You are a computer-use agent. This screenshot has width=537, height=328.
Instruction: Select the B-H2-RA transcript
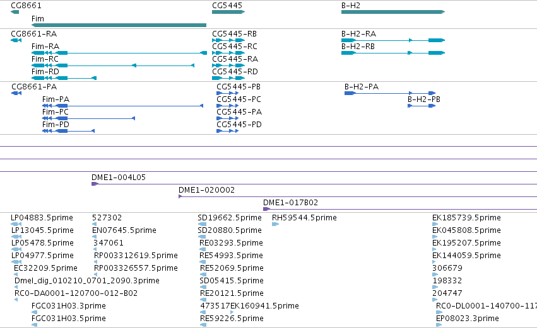point(393,40)
